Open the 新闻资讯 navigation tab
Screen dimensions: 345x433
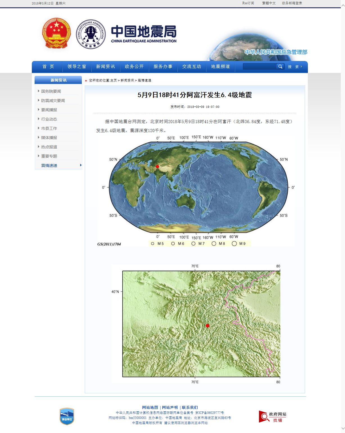point(105,67)
